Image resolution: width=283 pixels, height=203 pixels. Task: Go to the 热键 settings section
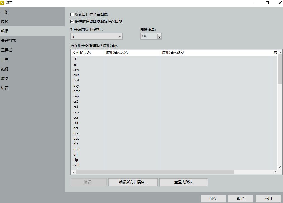pos(5,69)
